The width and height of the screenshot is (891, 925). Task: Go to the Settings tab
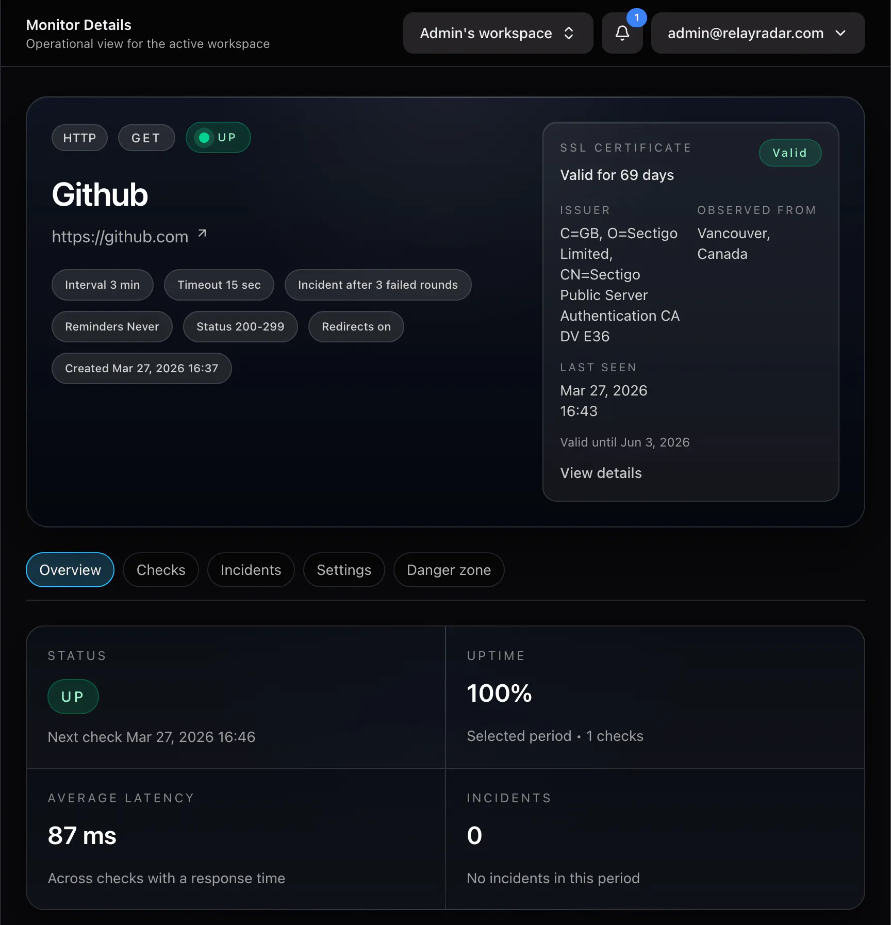[344, 570]
